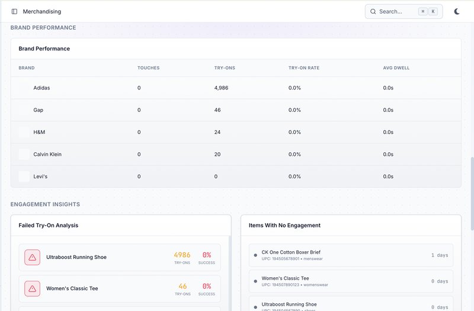Click the Failed Try-On list scrollbar

[230, 274]
